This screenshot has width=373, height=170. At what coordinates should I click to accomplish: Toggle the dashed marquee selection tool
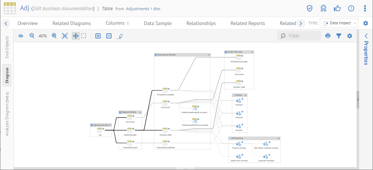(x=84, y=36)
